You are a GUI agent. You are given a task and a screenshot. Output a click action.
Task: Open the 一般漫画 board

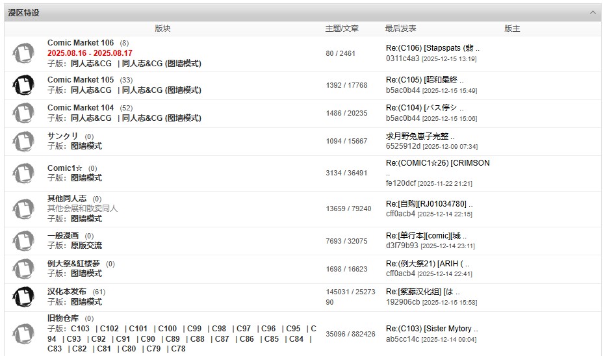63,235
